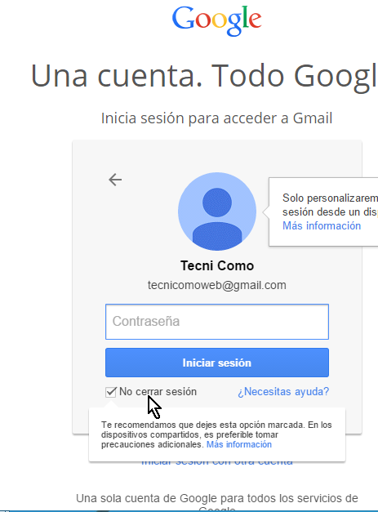This screenshot has width=378, height=512.
Task: Click the "Solo personalizaremos" tooltip bubble text
Action: [x=330, y=205]
